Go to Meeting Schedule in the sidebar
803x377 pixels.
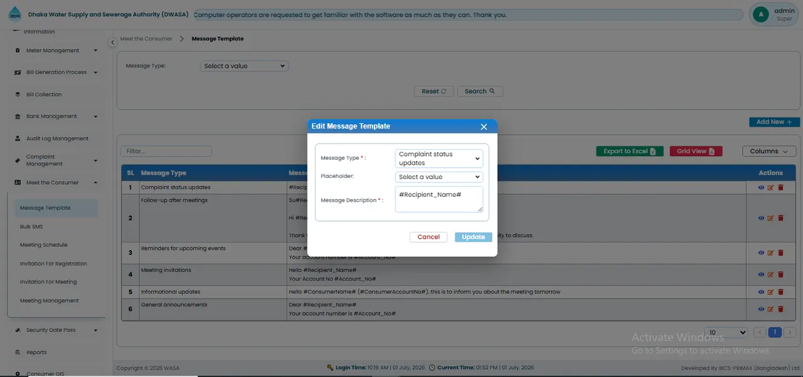pos(44,245)
